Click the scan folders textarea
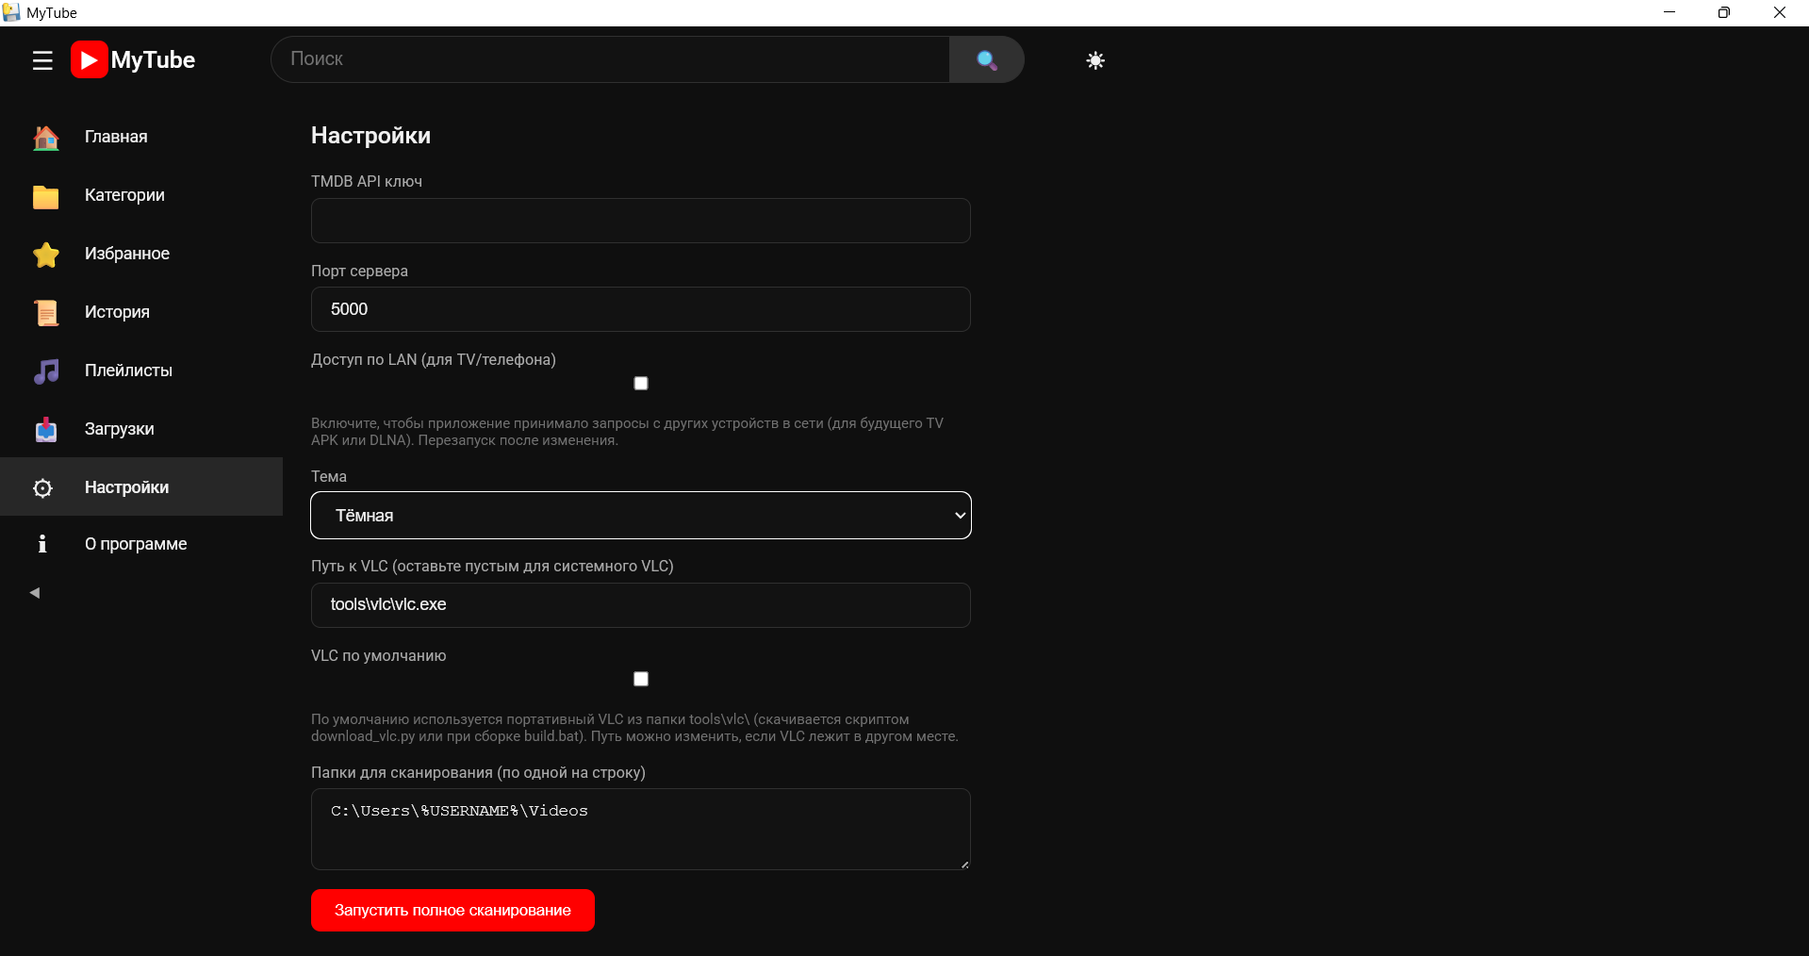Image resolution: width=1809 pixels, height=956 pixels. coord(641,829)
